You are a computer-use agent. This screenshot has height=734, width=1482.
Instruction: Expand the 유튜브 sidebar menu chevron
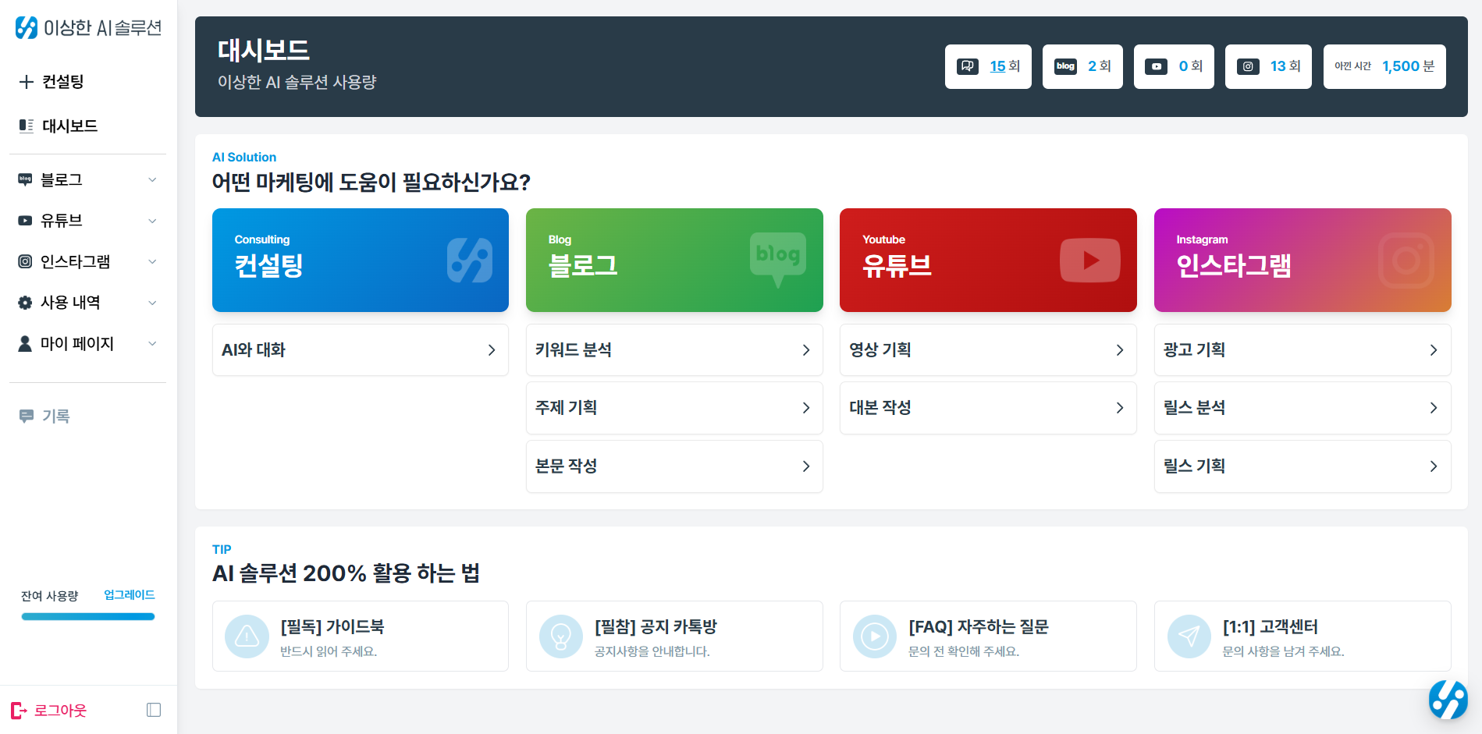[152, 221]
